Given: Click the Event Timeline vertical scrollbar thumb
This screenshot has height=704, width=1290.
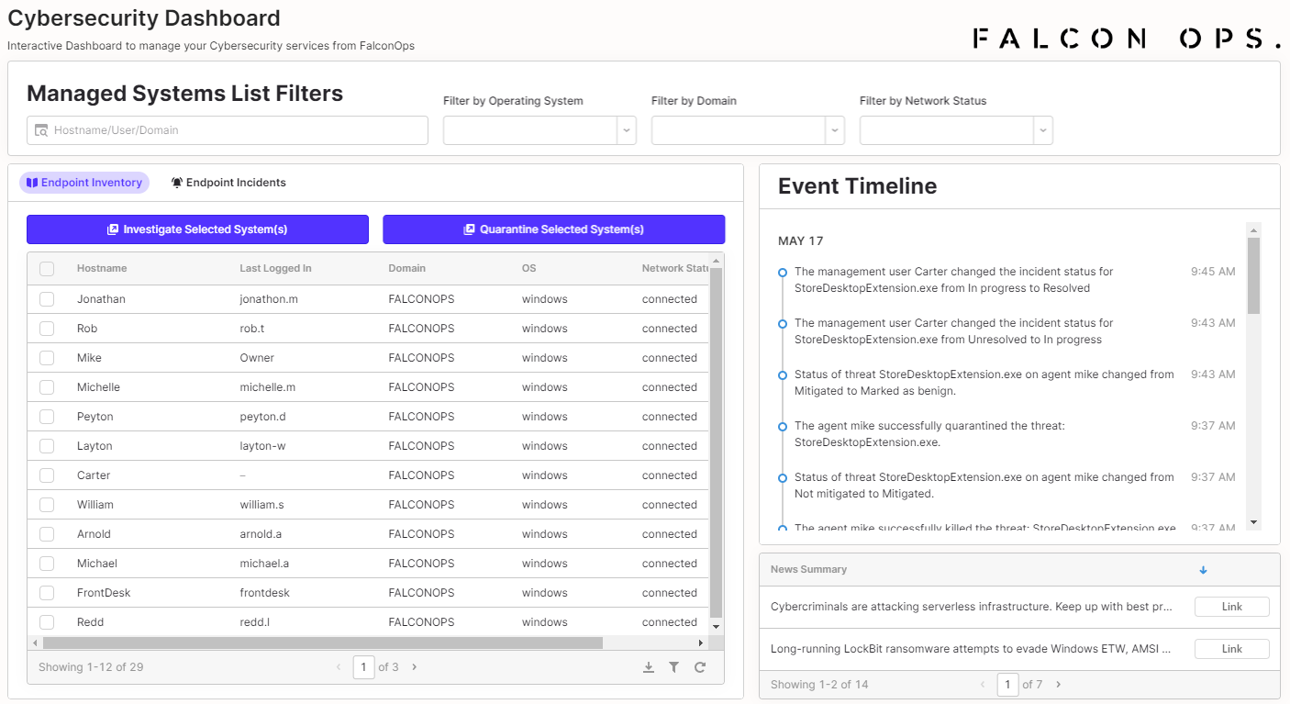Looking at the screenshot, I should (x=1254, y=275).
